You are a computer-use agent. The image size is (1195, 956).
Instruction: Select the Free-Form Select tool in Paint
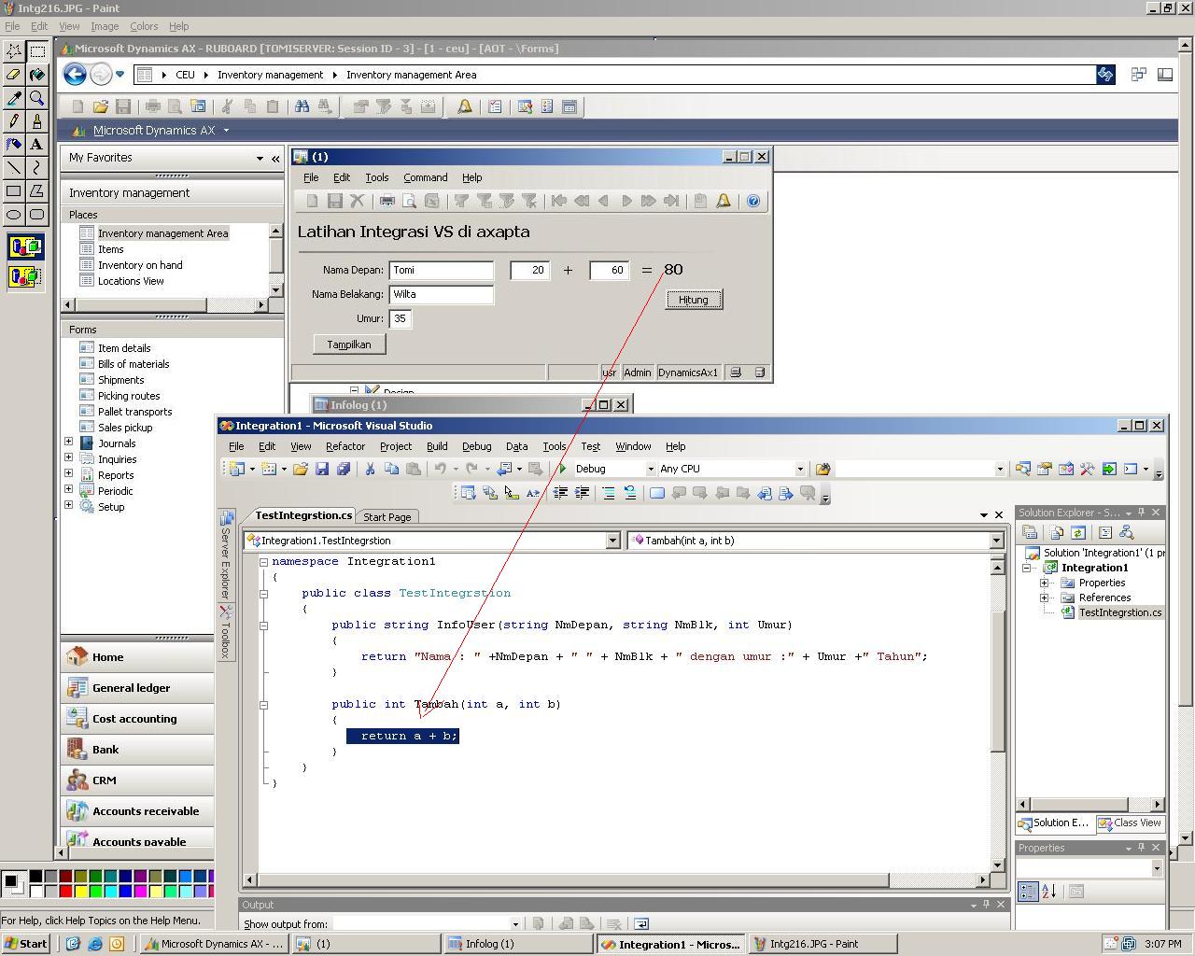tap(14, 51)
